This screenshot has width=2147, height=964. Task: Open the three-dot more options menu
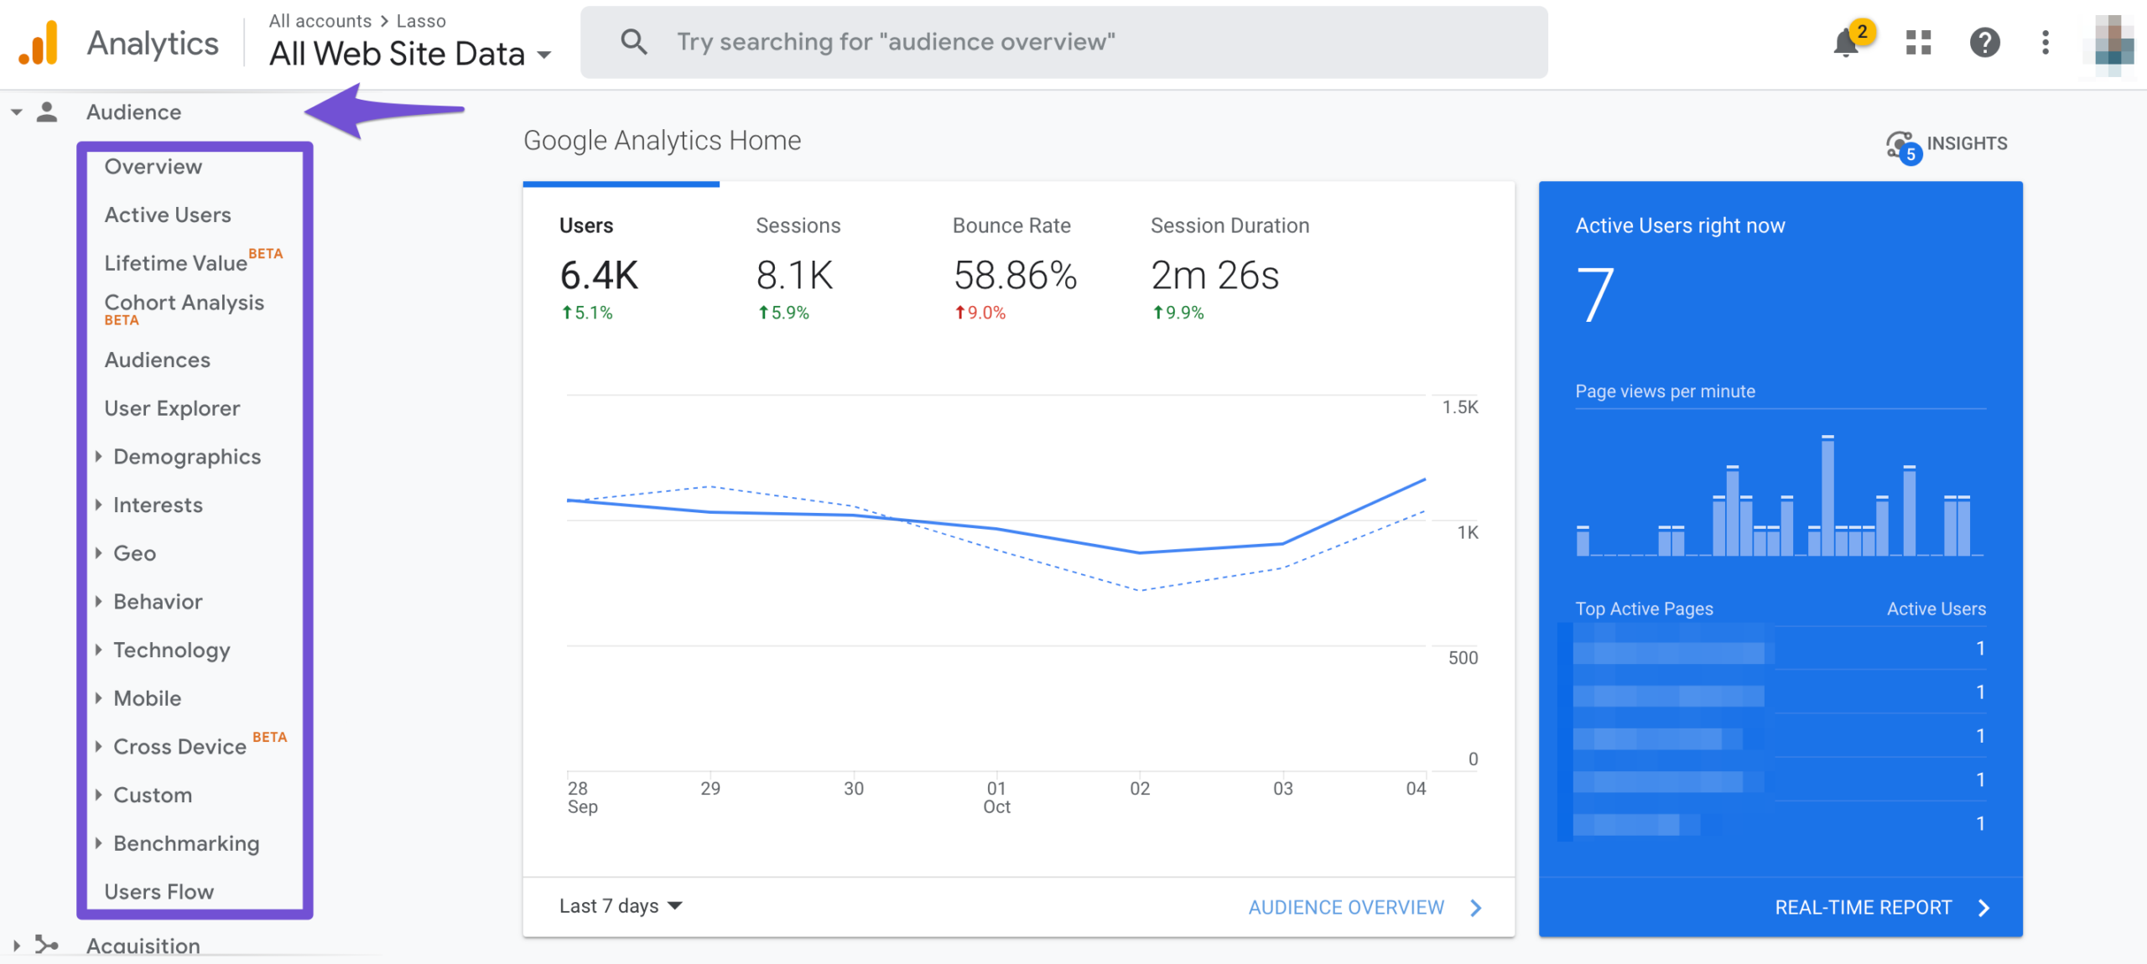[x=2046, y=43]
